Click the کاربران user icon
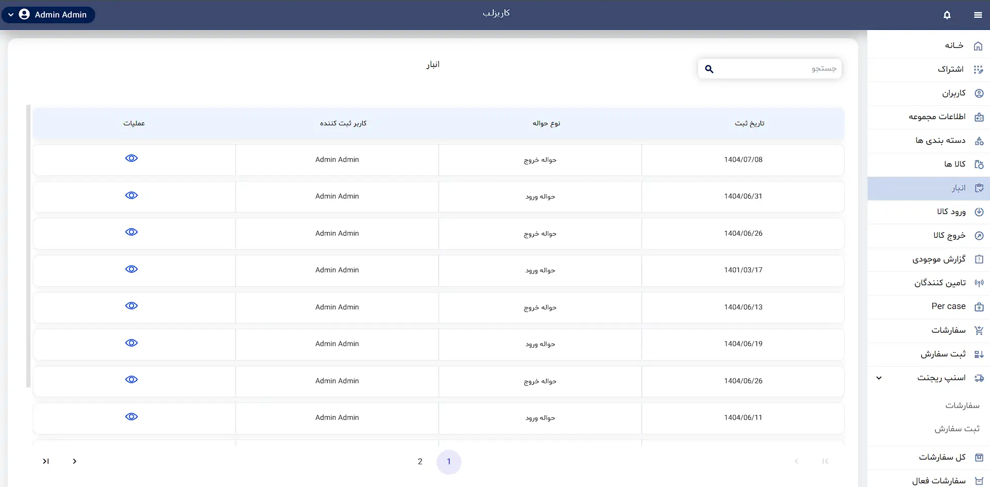990x487 pixels. point(979,93)
